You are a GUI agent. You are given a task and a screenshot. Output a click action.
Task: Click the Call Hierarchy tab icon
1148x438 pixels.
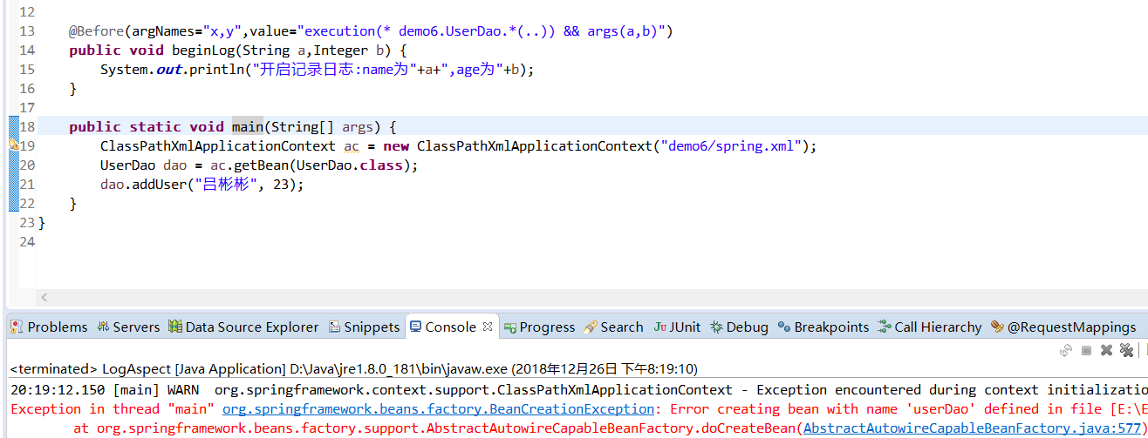click(x=885, y=327)
